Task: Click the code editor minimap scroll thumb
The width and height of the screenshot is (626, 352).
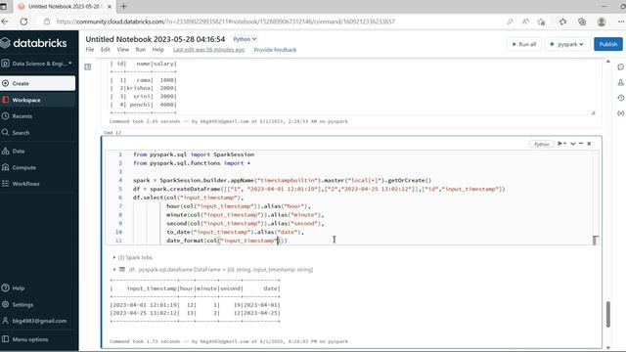Action: (596, 240)
